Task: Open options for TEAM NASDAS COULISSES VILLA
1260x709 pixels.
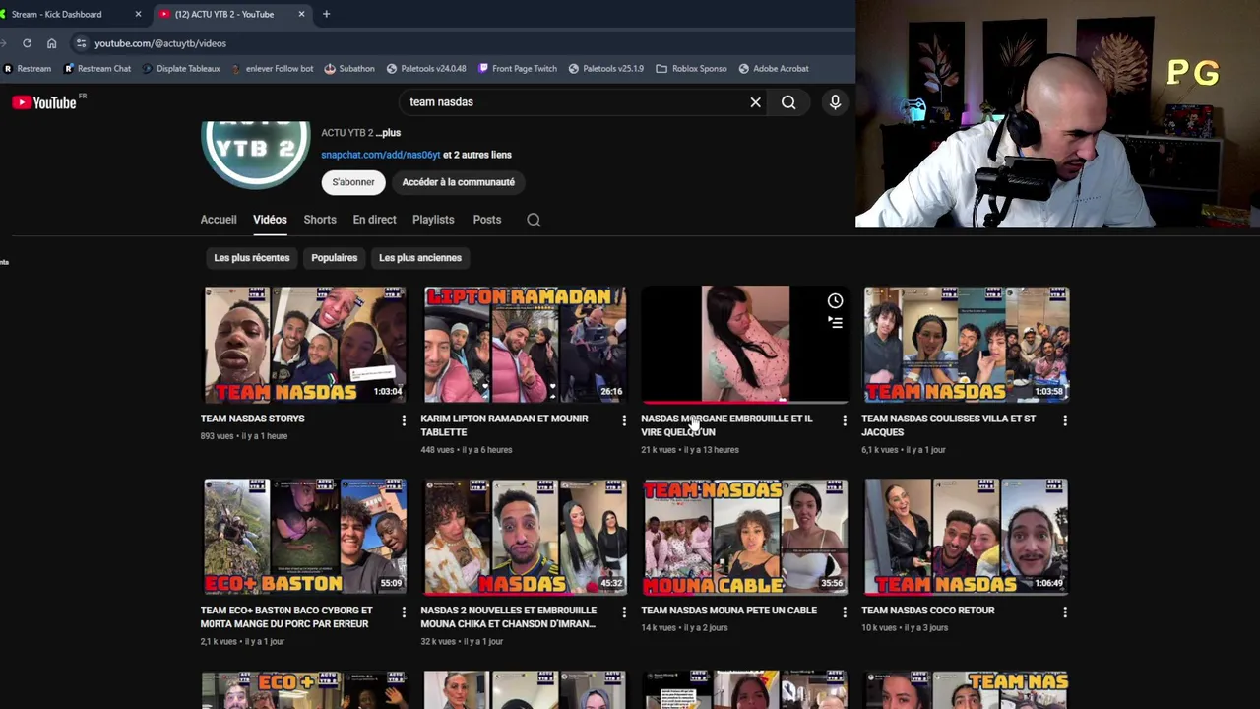Action: [1064, 420]
